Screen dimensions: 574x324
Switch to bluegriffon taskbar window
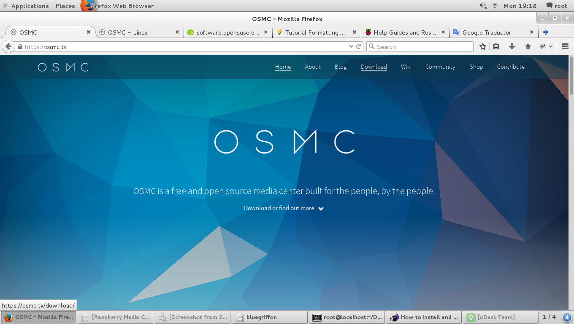tap(270, 317)
